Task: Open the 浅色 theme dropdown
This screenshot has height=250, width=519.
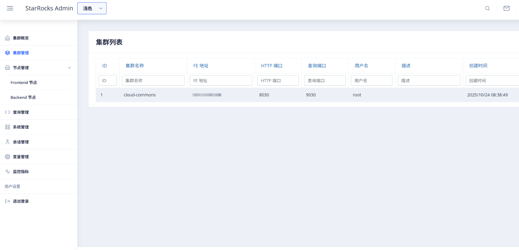Action: 92,8
